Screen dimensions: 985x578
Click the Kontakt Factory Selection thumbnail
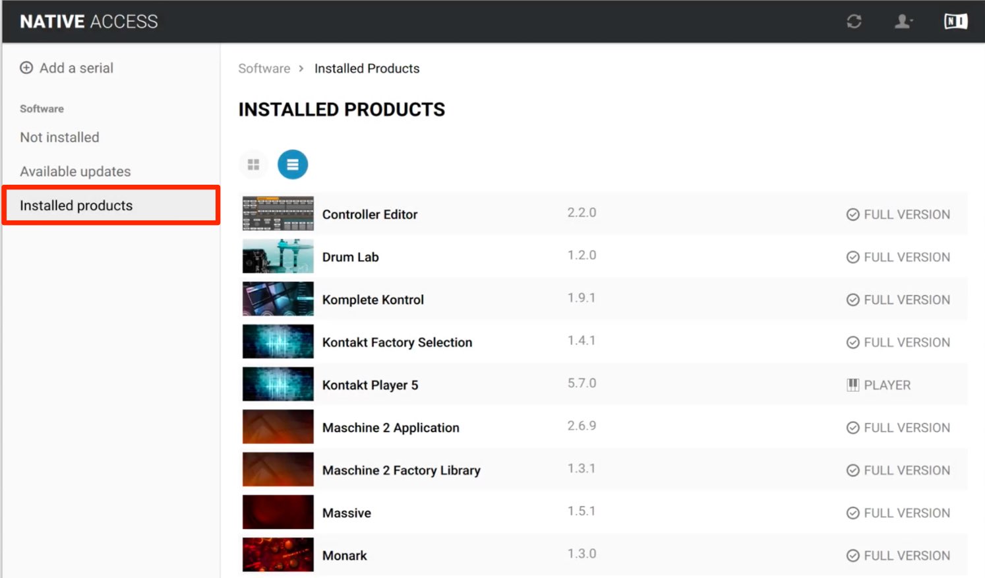tap(278, 342)
